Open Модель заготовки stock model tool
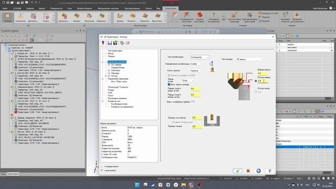This screenshot has width=336, height=189. [x=199, y=17]
